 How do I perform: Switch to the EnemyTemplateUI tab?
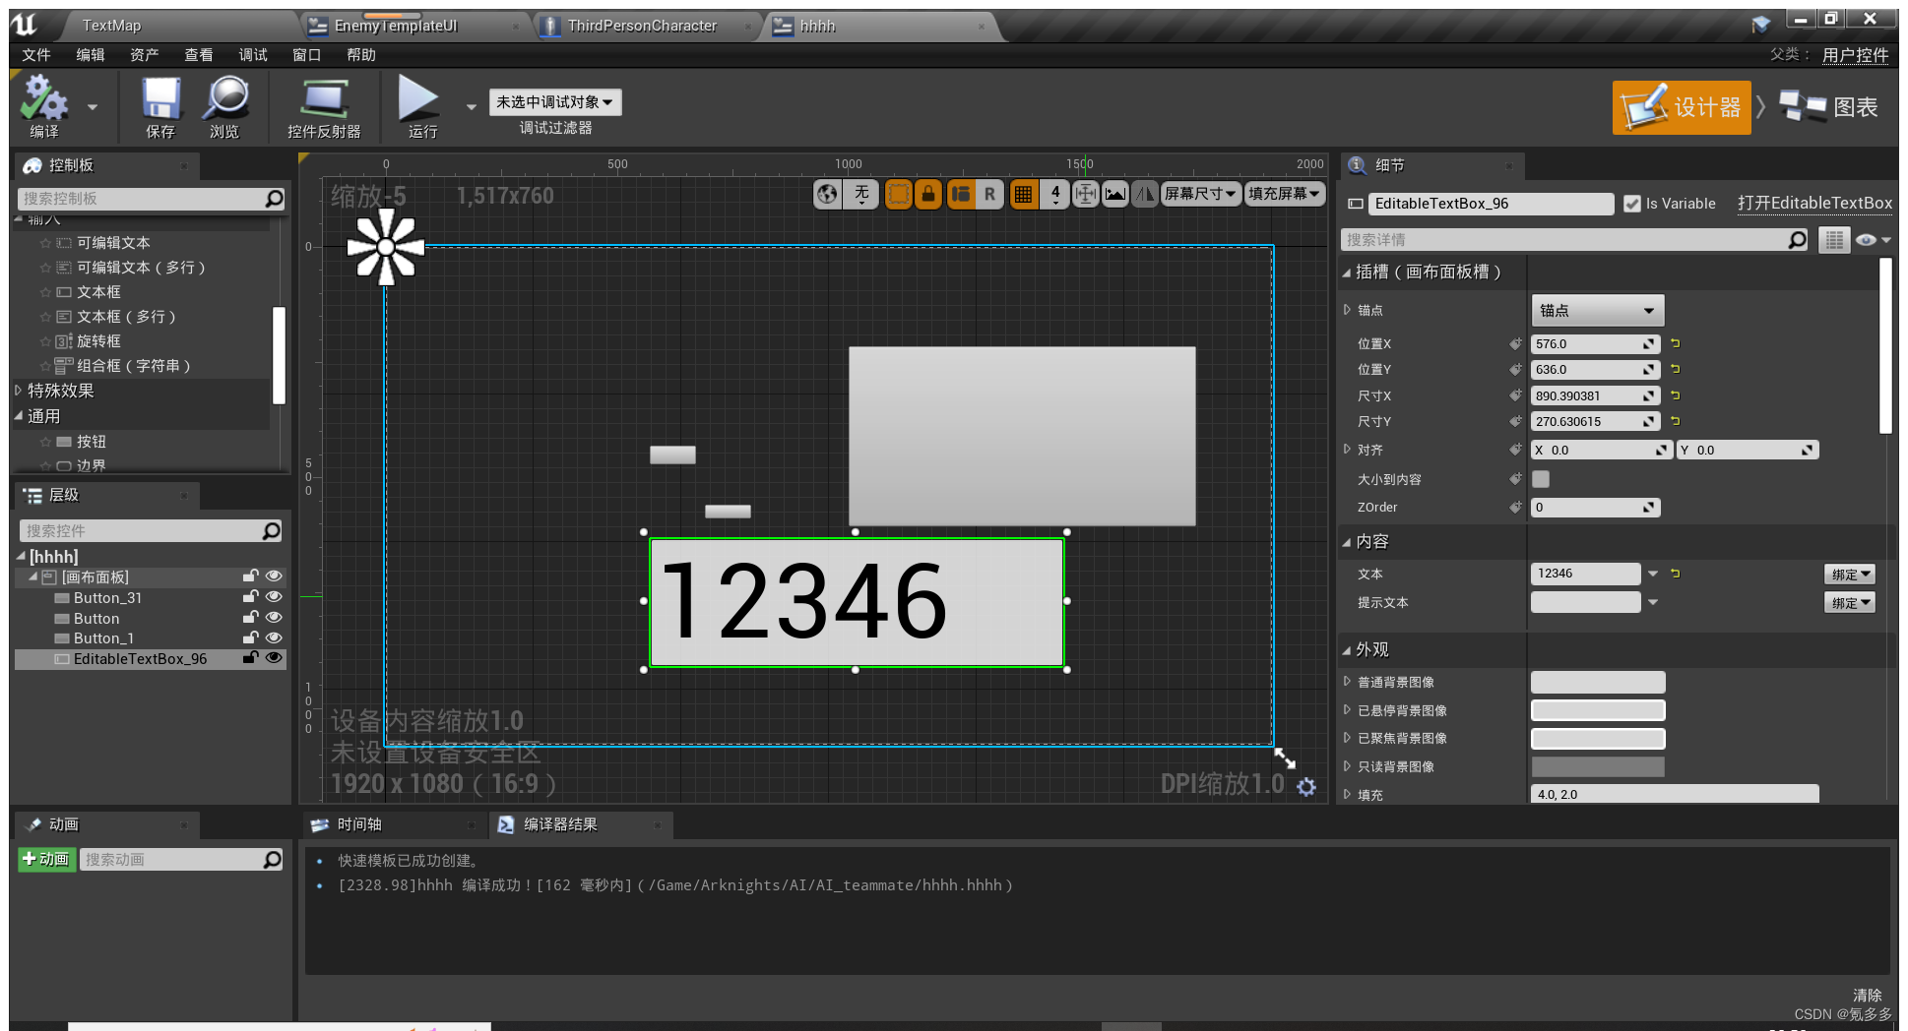pyautogui.click(x=396, y=26)
